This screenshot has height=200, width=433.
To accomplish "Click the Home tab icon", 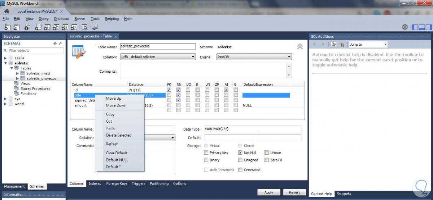I will point(6,11).
